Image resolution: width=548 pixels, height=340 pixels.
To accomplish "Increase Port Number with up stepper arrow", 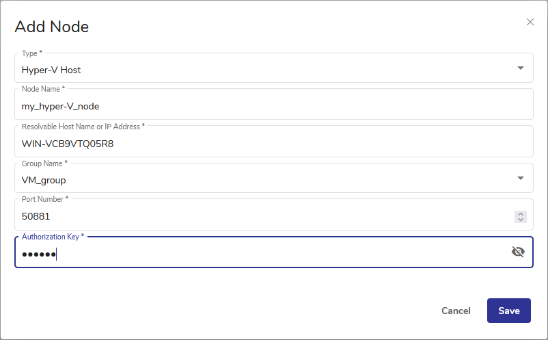I will point(521,213).
